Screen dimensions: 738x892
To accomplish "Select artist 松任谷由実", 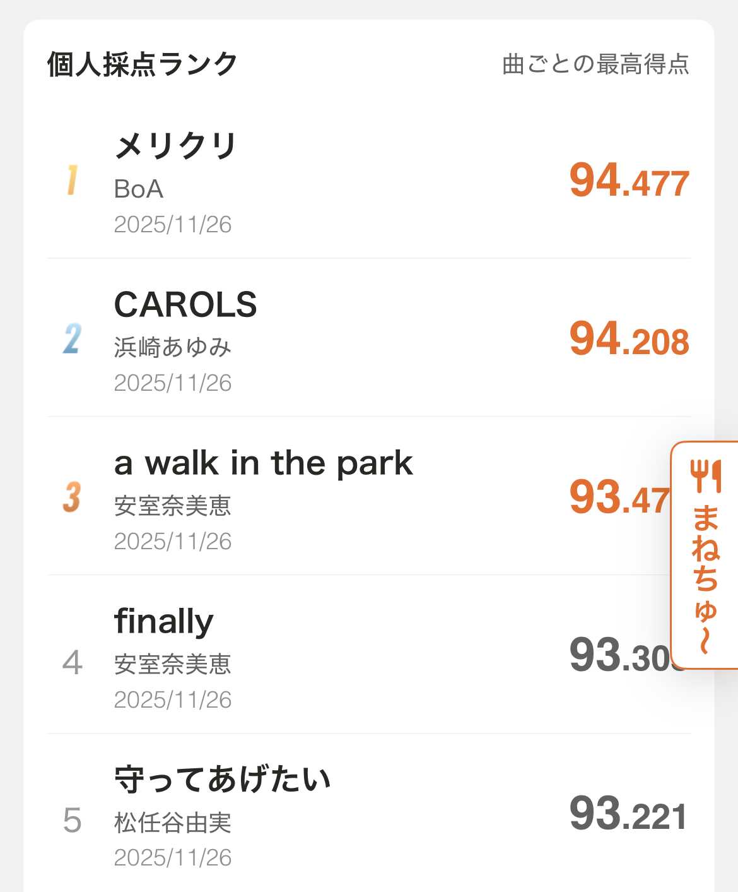I will pyautogui.click(x=172, y=823).
